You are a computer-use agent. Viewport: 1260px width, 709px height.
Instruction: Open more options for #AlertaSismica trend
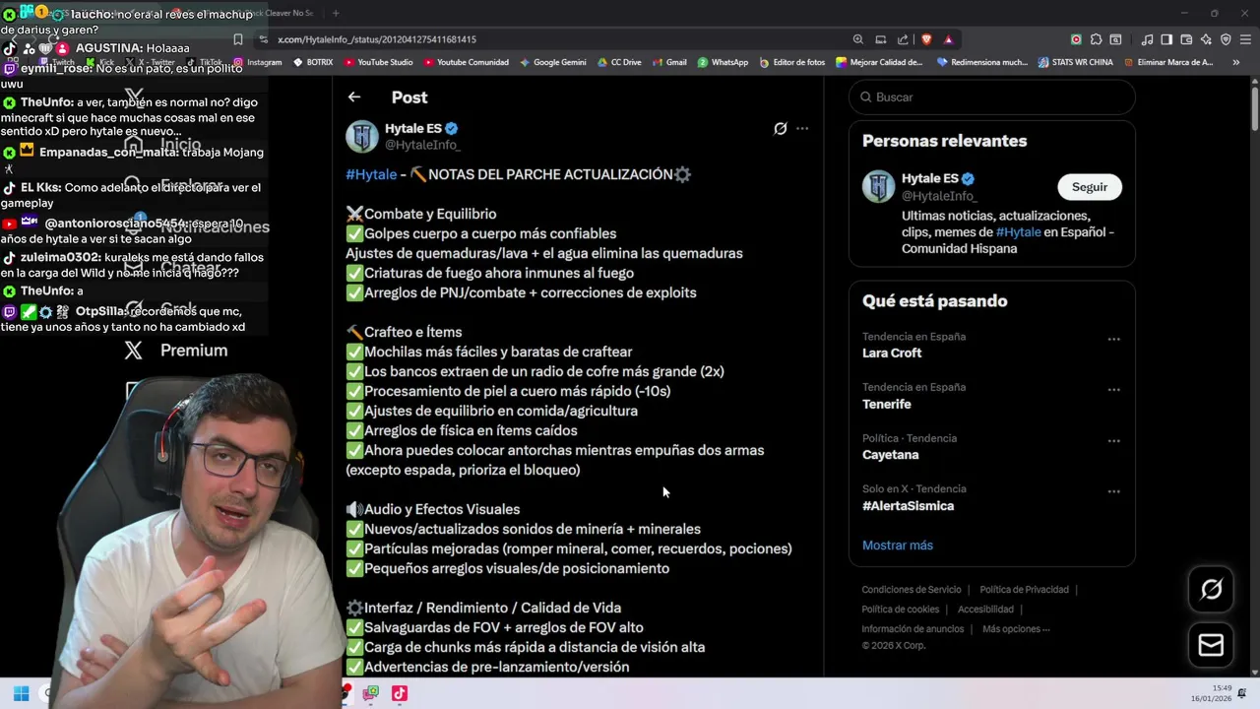(x=1113, y=491)
